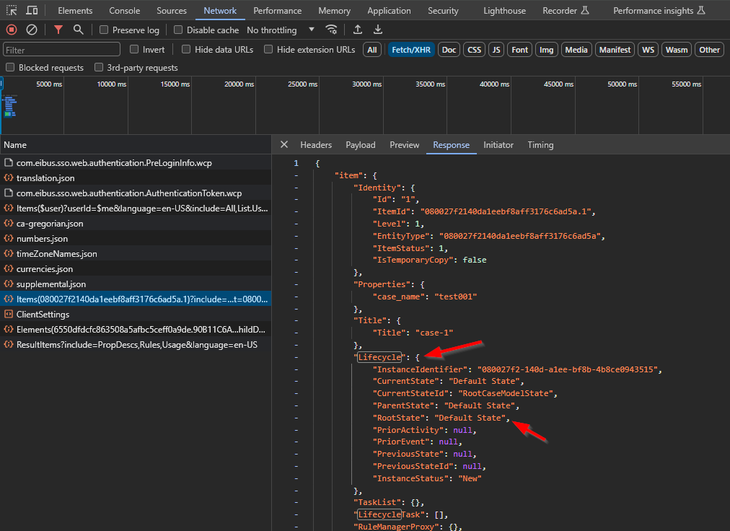Tick the Hide data URLs checkbox

click(x=186, y=50)
